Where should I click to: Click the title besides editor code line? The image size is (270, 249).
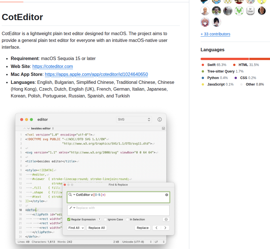pyautogui.click(x=51, y=161)
